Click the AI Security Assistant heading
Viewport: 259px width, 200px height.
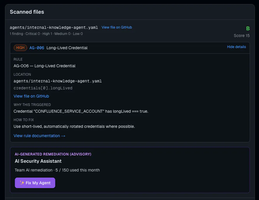point(38,161)
